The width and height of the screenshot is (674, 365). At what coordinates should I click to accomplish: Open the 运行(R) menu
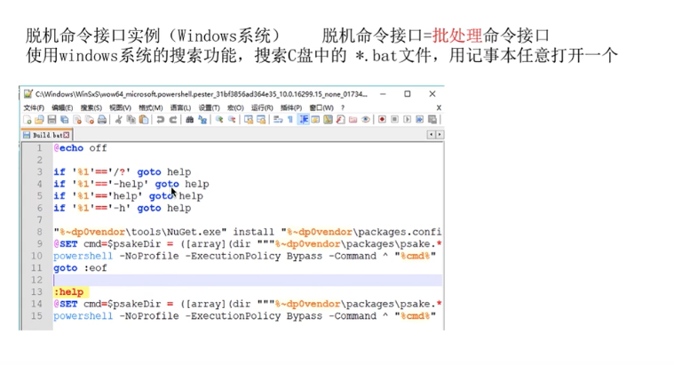point(262,107)
